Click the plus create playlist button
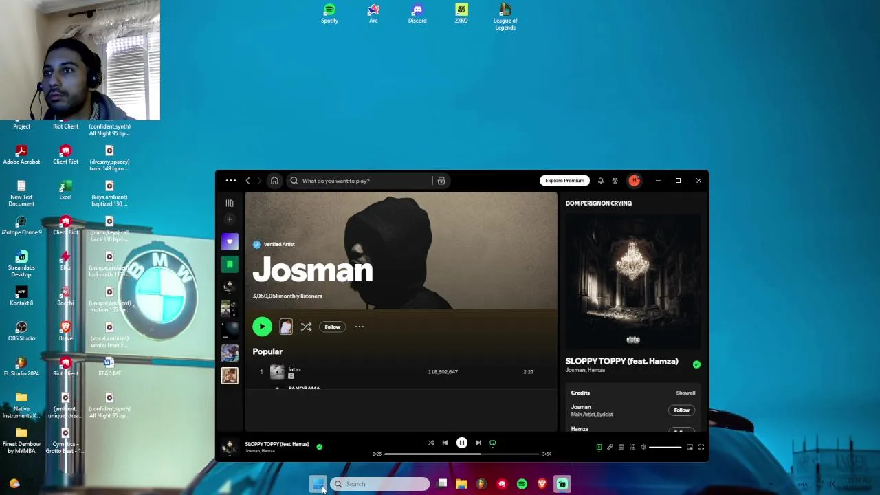Viewport: 880px width, 495px height. (230, 219)
